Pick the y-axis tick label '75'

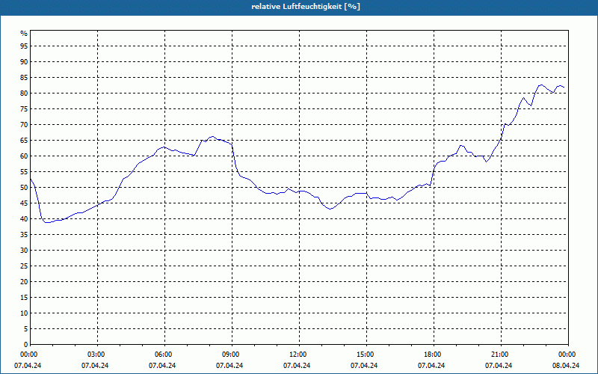tap(24, 108)
